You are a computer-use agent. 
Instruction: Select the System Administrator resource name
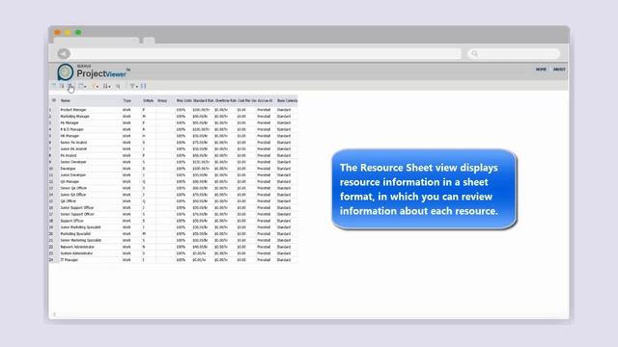(x=76, y=254)
